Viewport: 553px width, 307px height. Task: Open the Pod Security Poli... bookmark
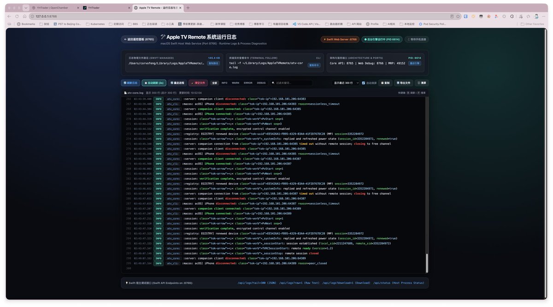coord(432,24)
